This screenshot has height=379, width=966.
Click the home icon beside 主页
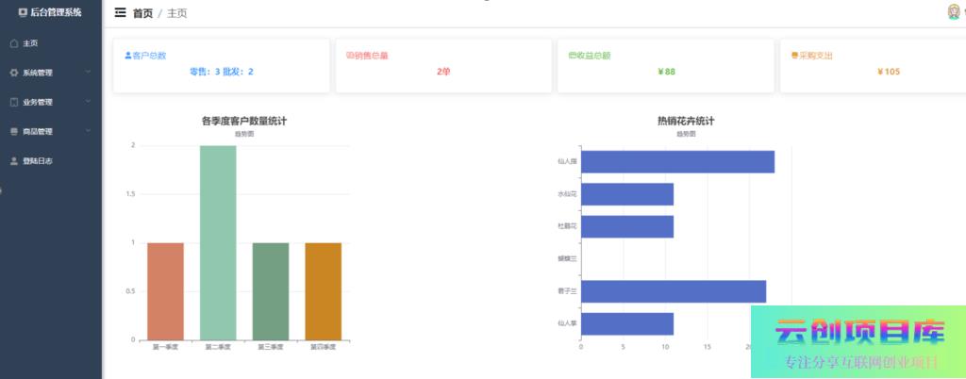pos(13,43)
